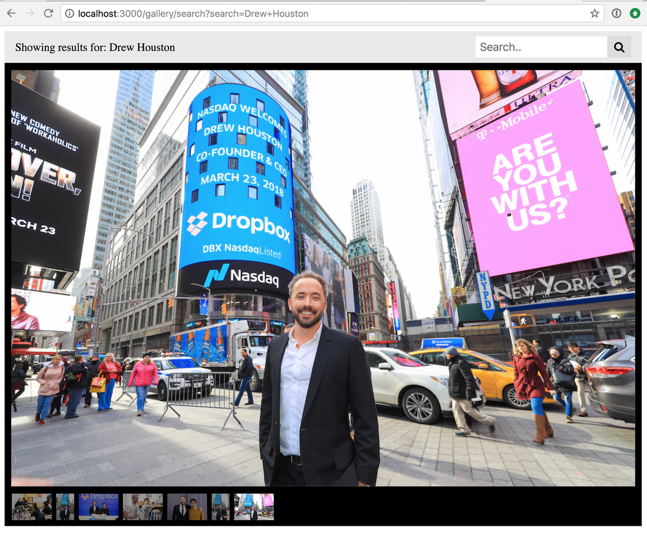Click 'Showing results for: Drew Houston' text
The height and width of the screenshot is (534, 647).
tap(95, 47)
